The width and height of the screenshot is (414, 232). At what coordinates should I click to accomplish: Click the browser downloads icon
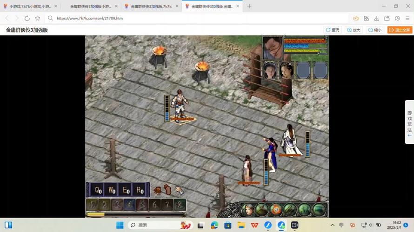click(376, 18)
